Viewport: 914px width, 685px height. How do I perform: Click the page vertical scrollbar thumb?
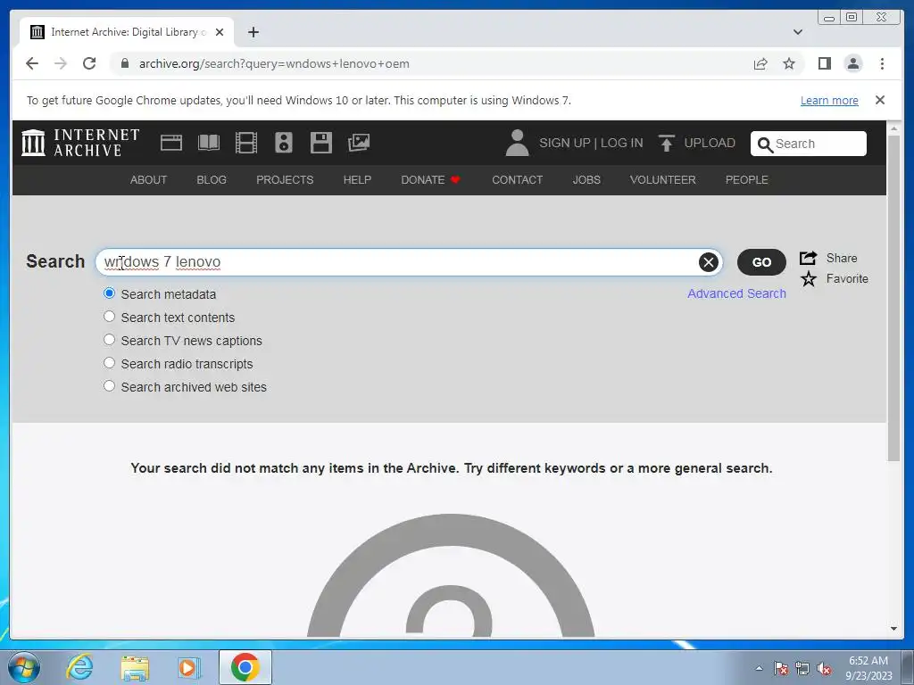(x=893, y=297)
